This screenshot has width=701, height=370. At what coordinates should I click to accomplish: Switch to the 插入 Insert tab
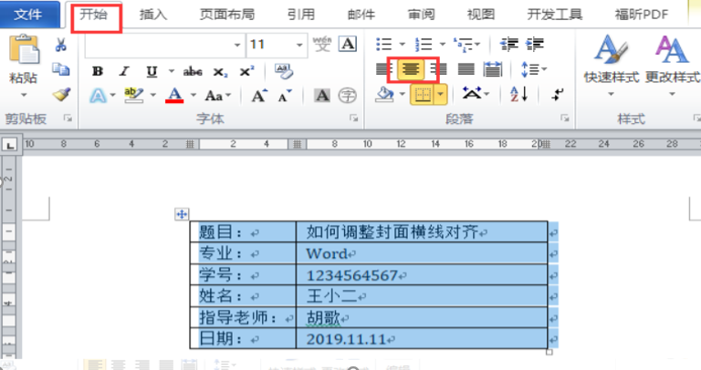(x=153, y=15)
